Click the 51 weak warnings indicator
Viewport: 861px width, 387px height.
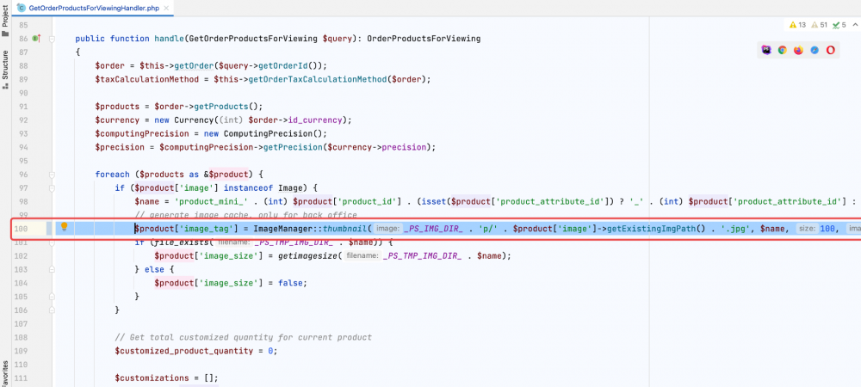coord(819,25)
